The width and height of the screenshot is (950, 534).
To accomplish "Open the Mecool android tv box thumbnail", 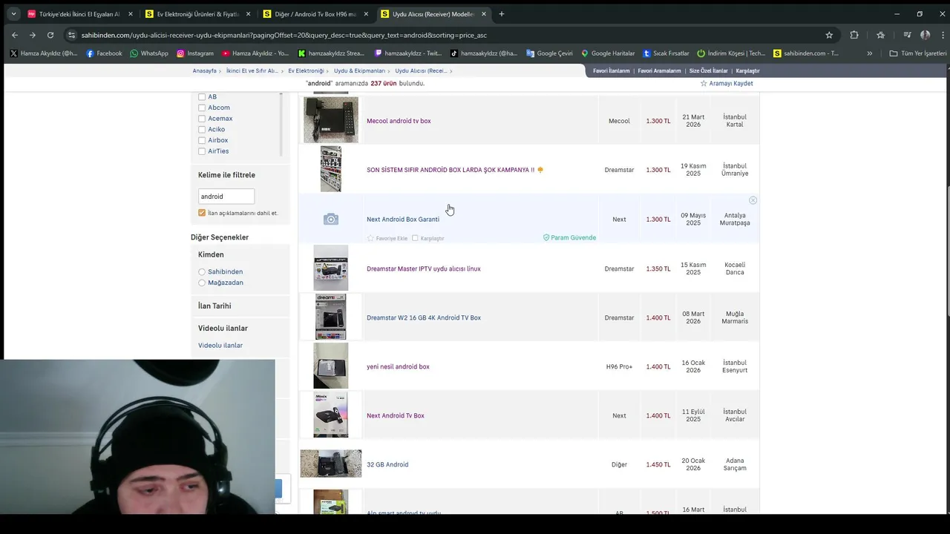I will pyautogui.click(x=331, y=119).
